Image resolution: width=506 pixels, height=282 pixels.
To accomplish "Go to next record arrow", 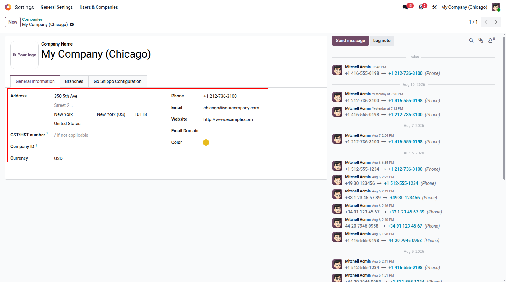I will click(496, 22).
